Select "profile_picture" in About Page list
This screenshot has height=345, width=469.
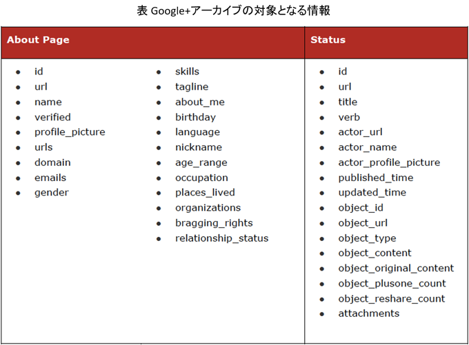coord(70,132)
